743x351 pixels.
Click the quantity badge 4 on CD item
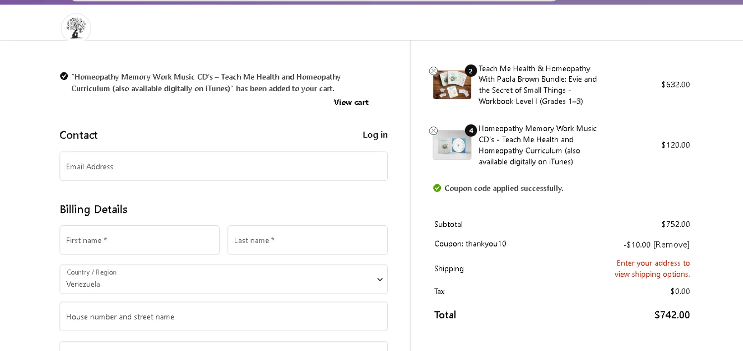pos(471,131)
